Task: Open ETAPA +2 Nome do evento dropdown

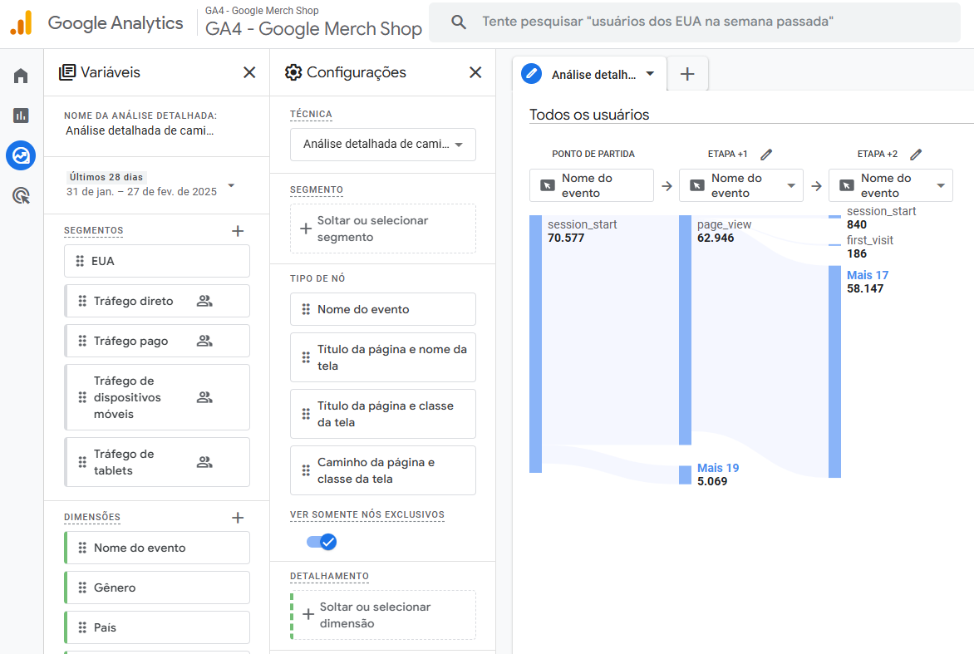Action: [890, 185]
